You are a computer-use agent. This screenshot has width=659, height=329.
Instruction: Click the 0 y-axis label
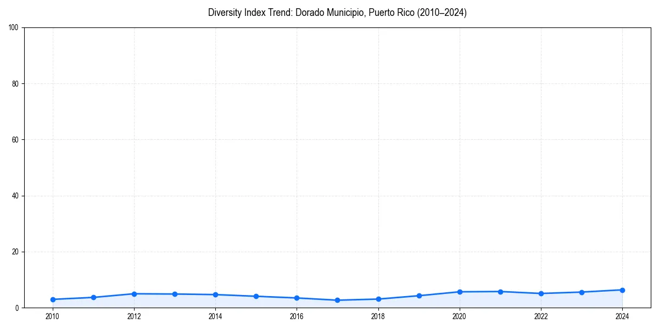pos(18,307)
